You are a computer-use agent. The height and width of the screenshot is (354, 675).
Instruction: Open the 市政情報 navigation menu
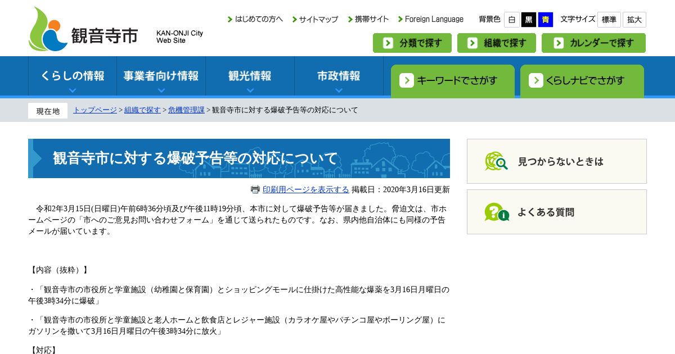[339, 76]
